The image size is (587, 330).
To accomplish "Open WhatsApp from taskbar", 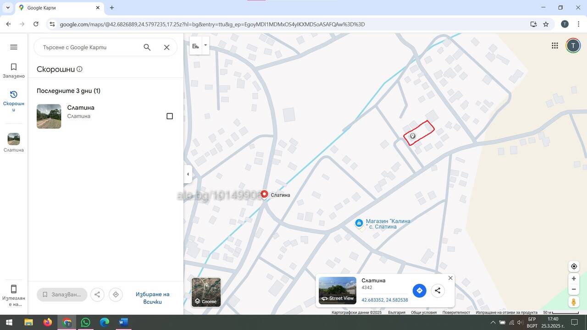I will pos(86,322).
